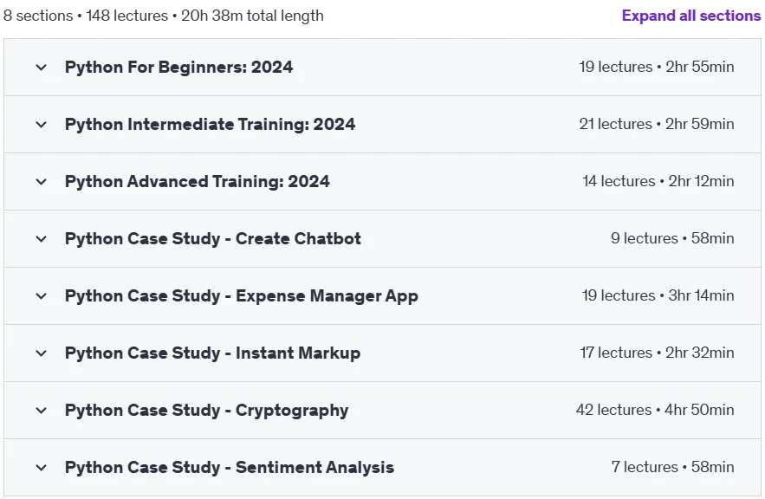Open Python Case Study - Sentiment Analysis
The image size is (765, 499).
(230, 467)
